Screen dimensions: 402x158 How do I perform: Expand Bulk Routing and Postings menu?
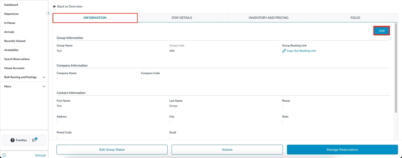pyautogui.click(x=44, y=77)
